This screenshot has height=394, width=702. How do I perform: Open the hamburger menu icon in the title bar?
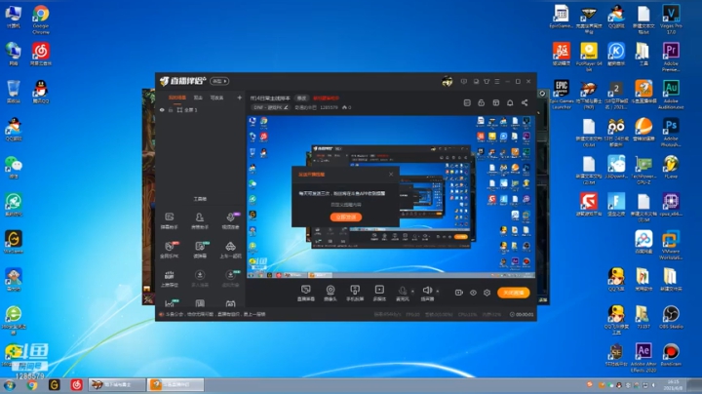(x=497, y=82)
